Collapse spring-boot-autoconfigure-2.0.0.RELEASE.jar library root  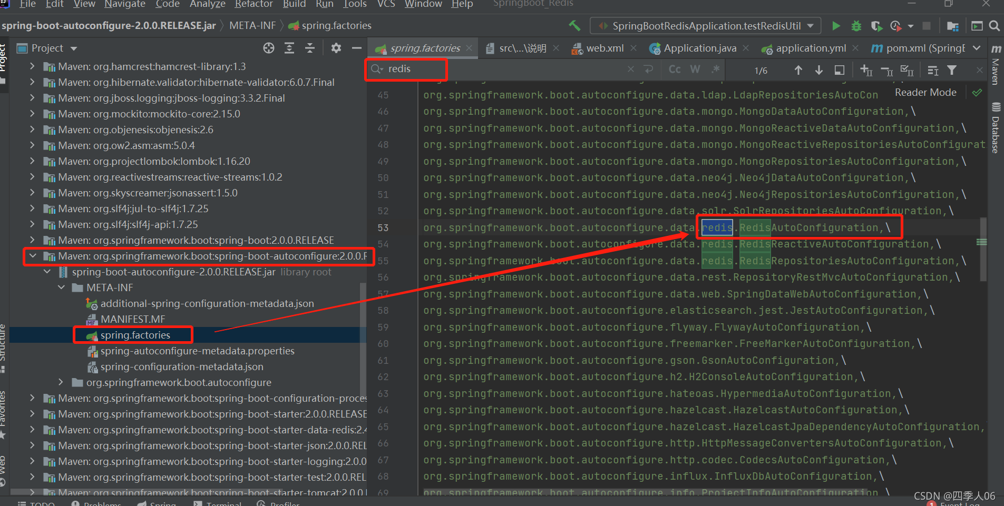[47, 272]
